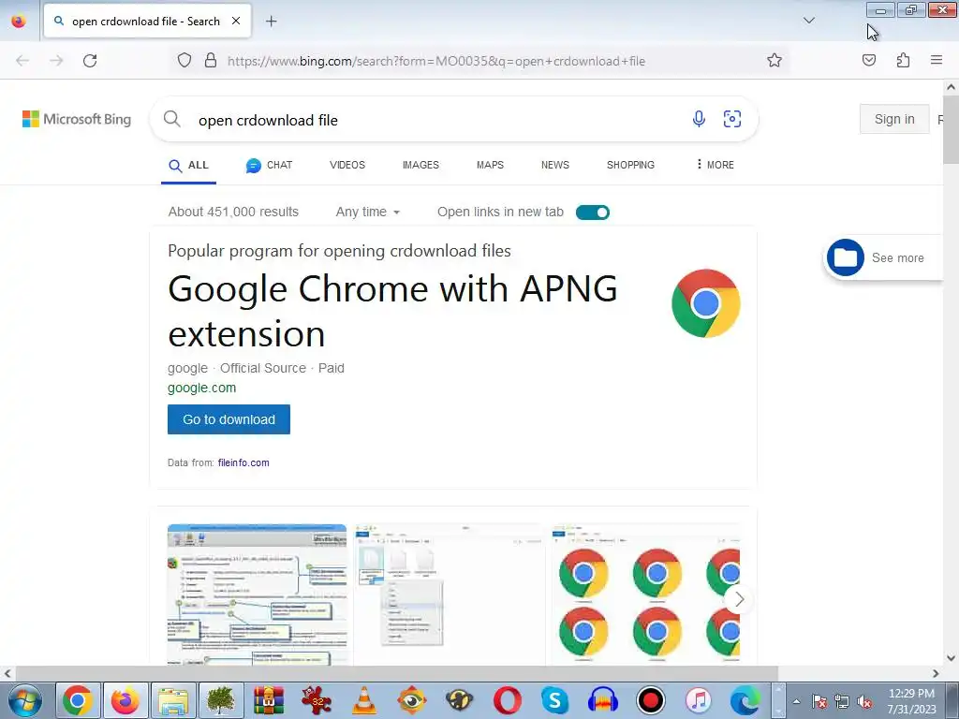Image resolution: width=959 pixels, height=719 pixels.
Task: Expand the MORE search categories menu
Action: 715,165
